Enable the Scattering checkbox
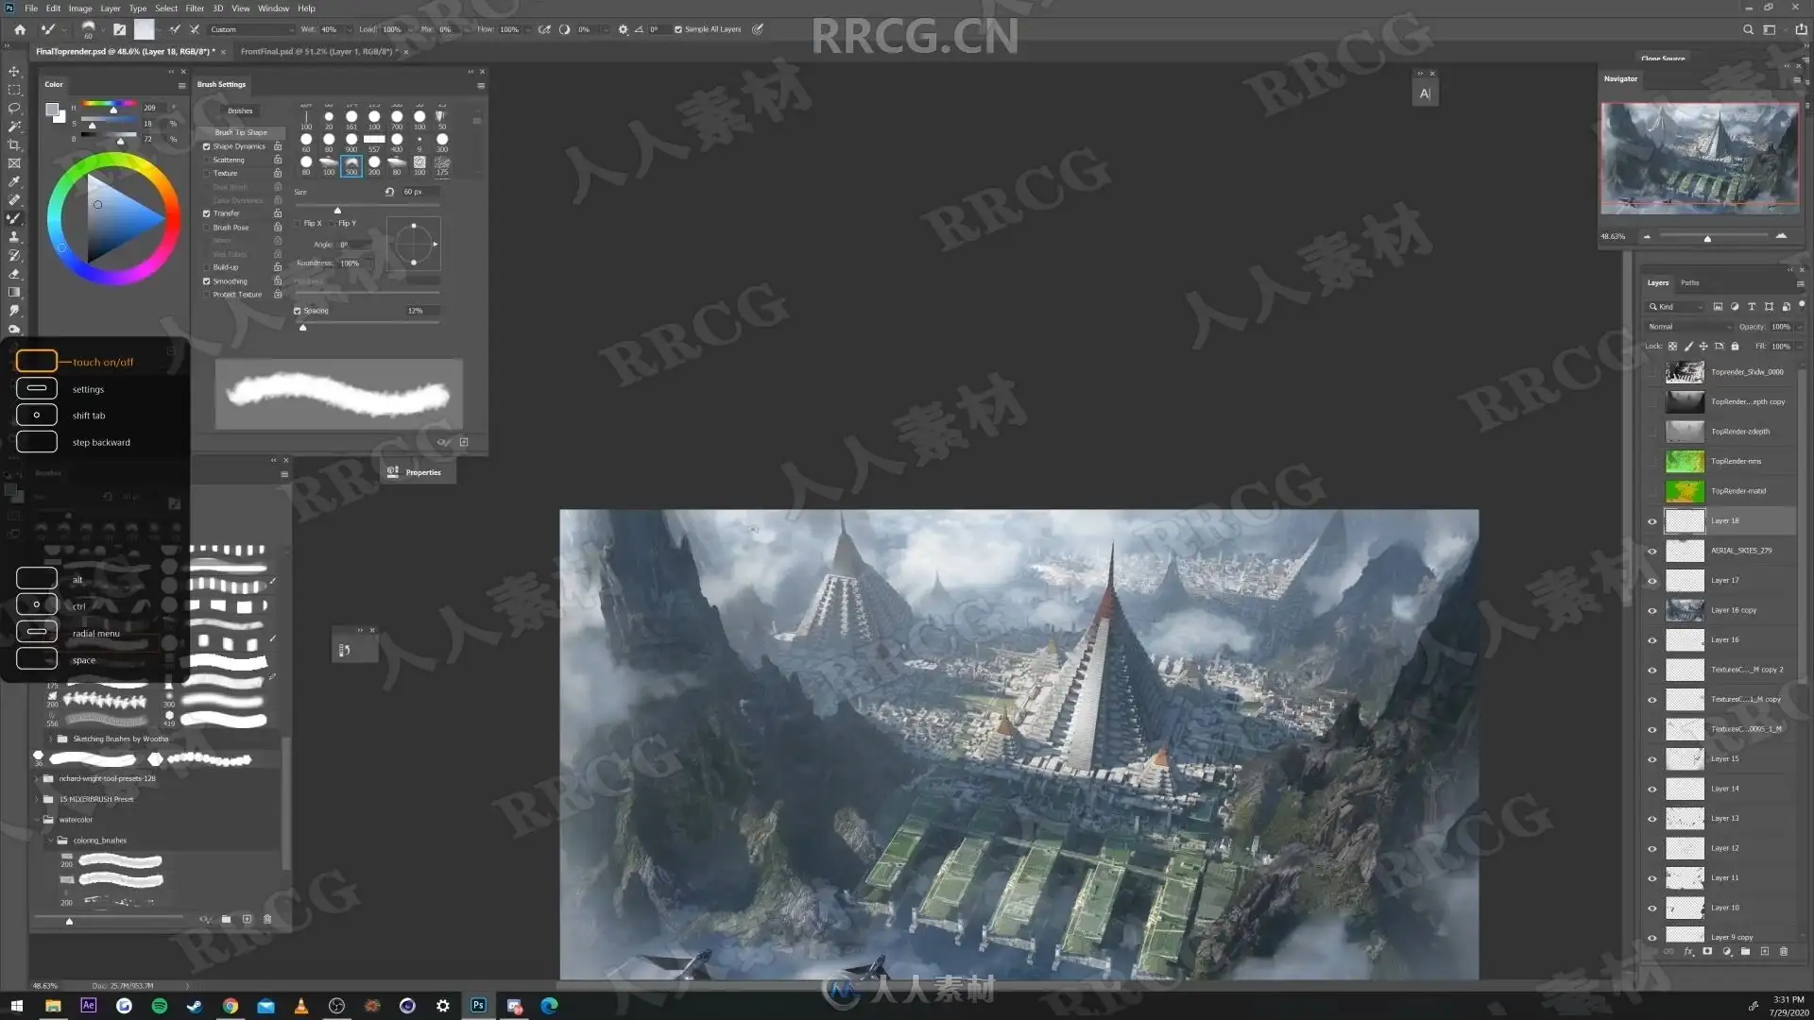Screen dimensions: 1814x1020 207,161
